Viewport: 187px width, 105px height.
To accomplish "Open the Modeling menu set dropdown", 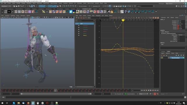I will pos(6,6).
